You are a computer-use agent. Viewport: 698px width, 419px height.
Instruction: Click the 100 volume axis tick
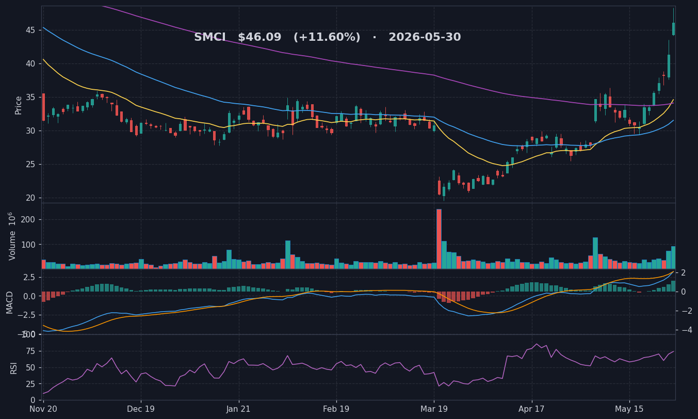(x=28, y=245)
